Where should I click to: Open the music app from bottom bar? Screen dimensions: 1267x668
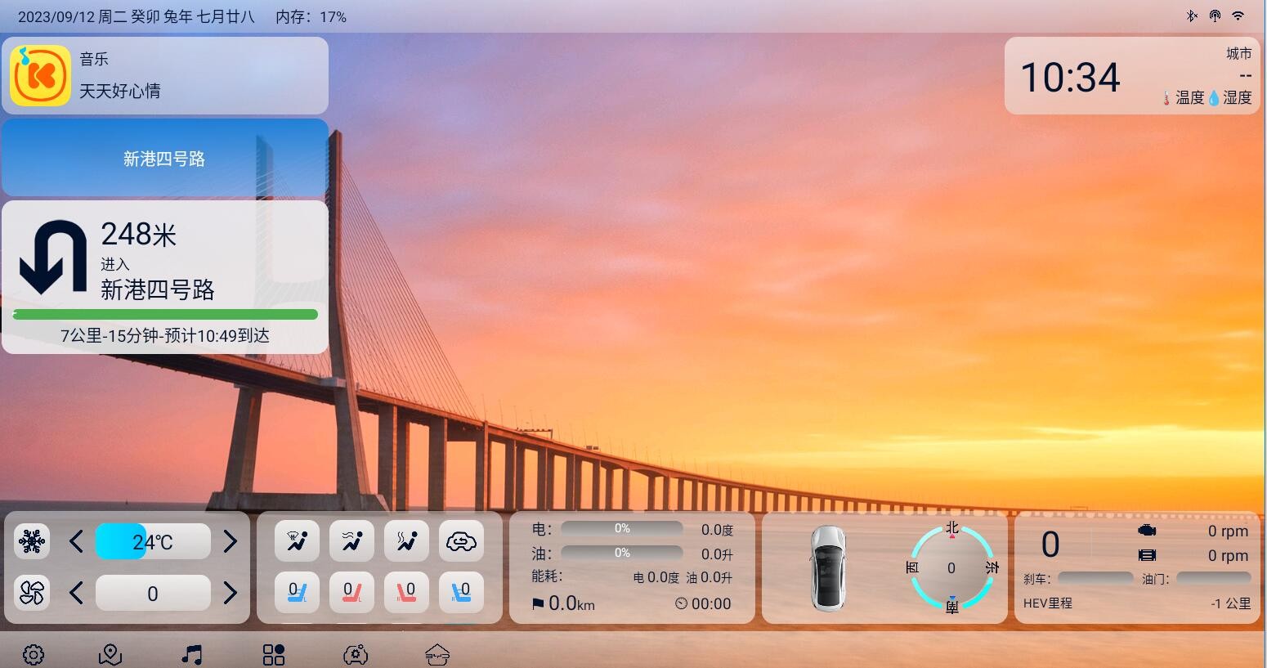[192, 654]
